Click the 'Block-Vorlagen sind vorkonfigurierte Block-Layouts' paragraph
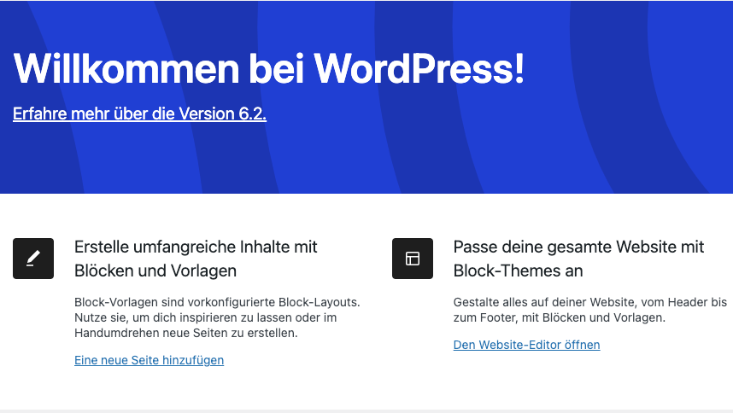733x413 pixels. click(x=217, y=317)
